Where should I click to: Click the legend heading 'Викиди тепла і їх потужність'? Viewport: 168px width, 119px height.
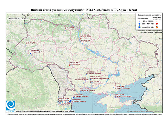[149, 15]
